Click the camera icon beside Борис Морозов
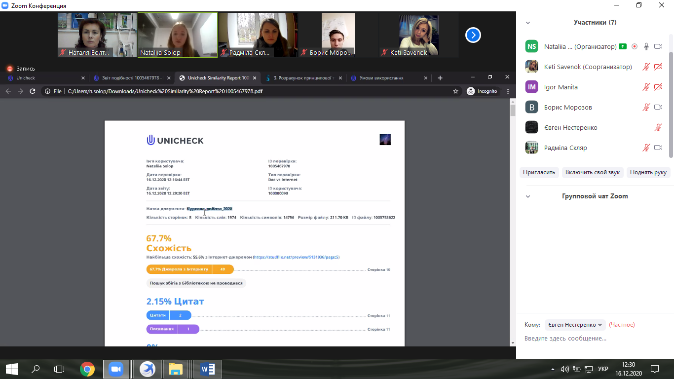The image size is (674, 379). pyautogui.click(x=658, y=107)
